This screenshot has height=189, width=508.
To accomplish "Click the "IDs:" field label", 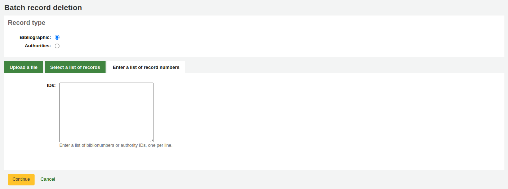I will [x=51, y=85].
